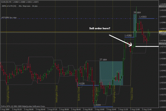Click '3 Aug 07:20' on the time axis
The width and height of the screenshot is (166, 111).
pyautogui.click(x=52, y=109)
